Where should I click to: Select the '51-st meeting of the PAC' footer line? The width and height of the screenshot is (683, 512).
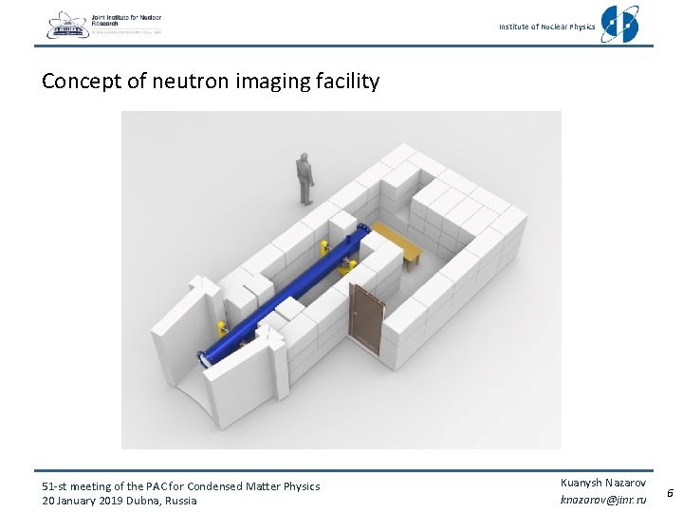[181, 485]
